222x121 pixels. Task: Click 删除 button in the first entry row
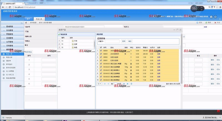(212, 60)
